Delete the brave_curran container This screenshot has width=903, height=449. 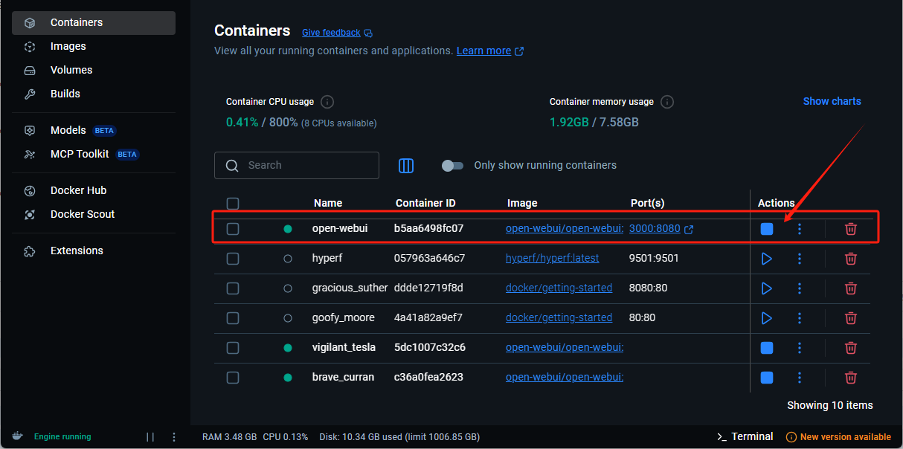pyautogui.click(x=851, y=378)
